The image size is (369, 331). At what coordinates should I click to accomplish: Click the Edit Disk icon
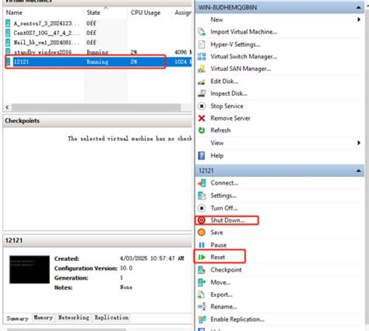[x=202, y=81]
